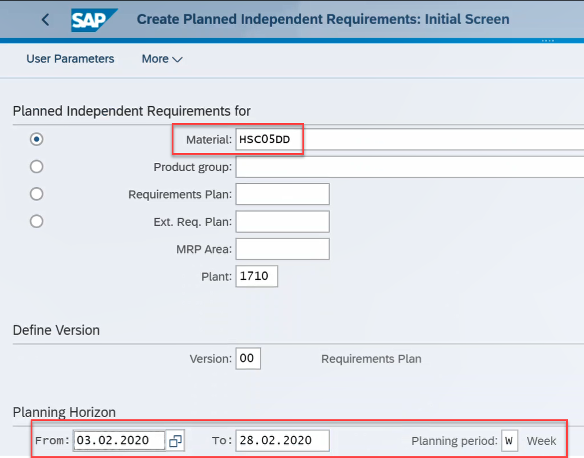Select the MRP Area input box
This screenshot has height=458, width=584.
[x=282, y=249]
